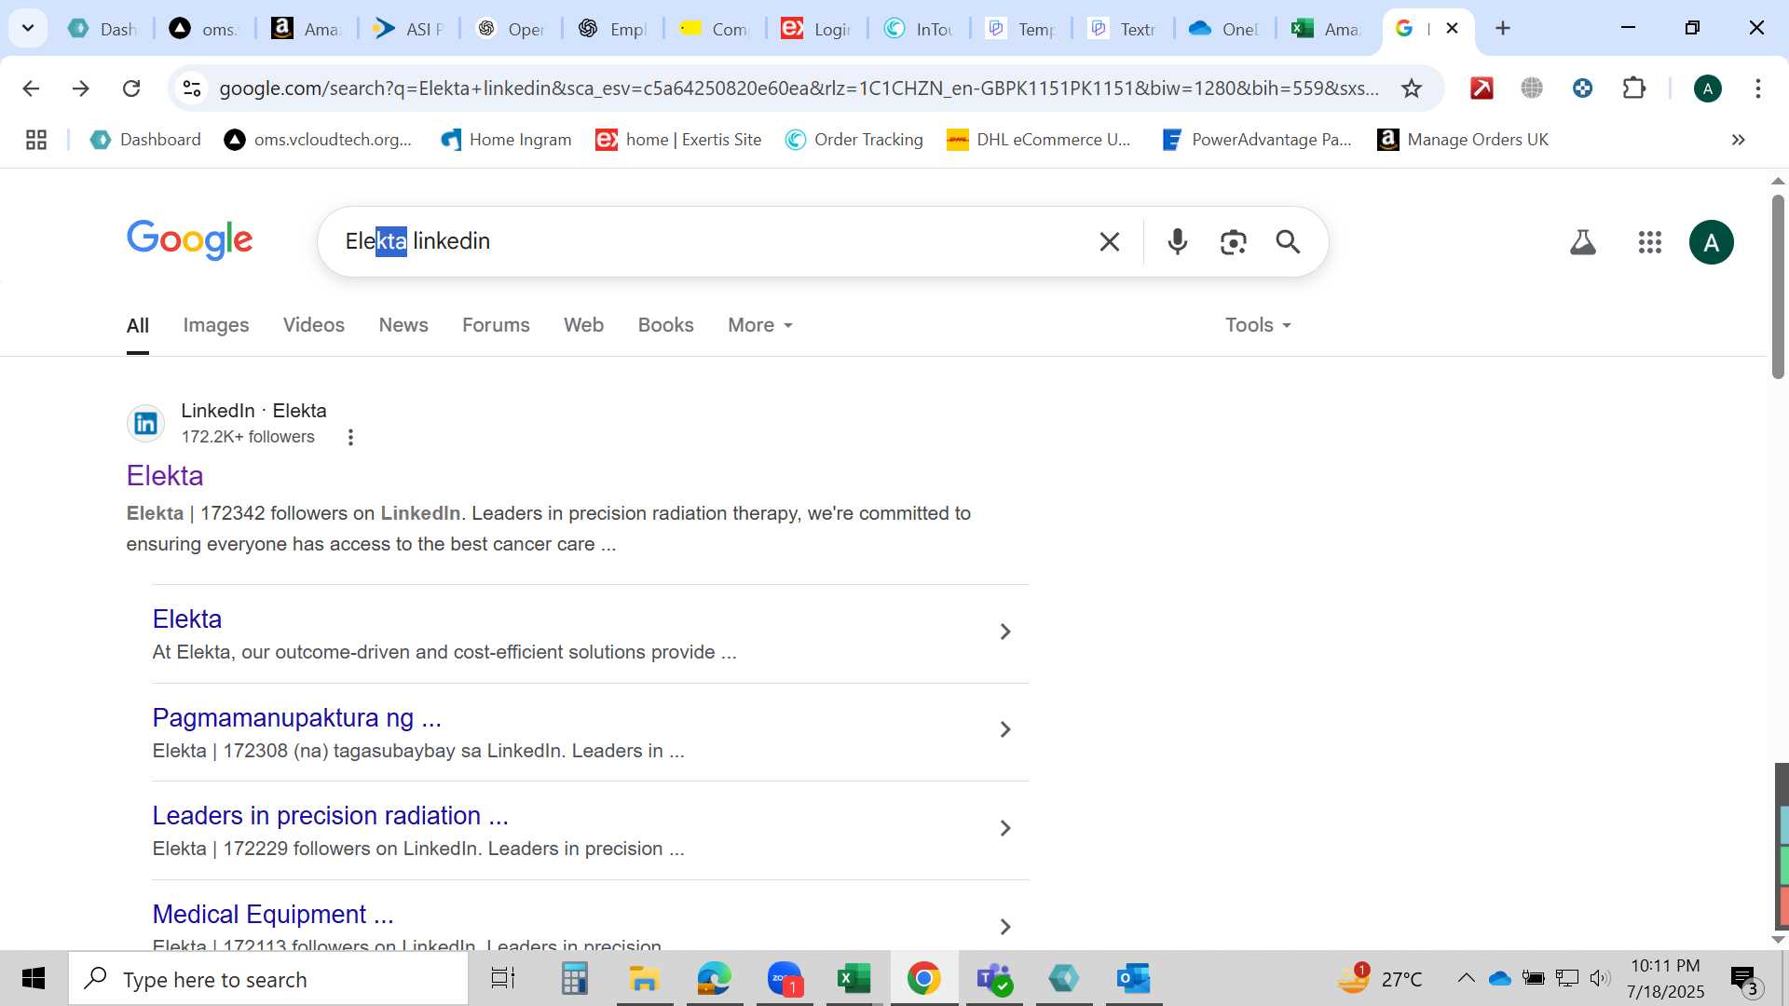1789x1006 pixels.
Task: Click the browser back arrow
Action: (31, 88)
